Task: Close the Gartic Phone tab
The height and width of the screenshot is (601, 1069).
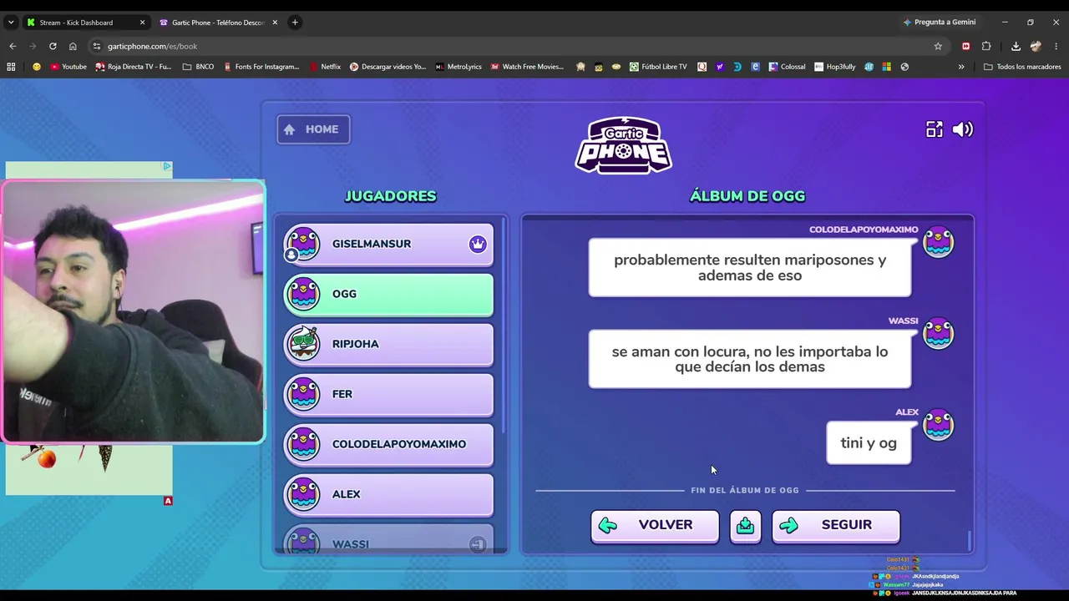Action: click(275, 23)
